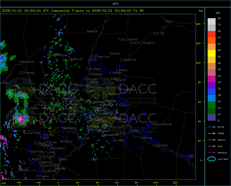
Task: Click the eb+bip legend label
Action: coord(222,153)
